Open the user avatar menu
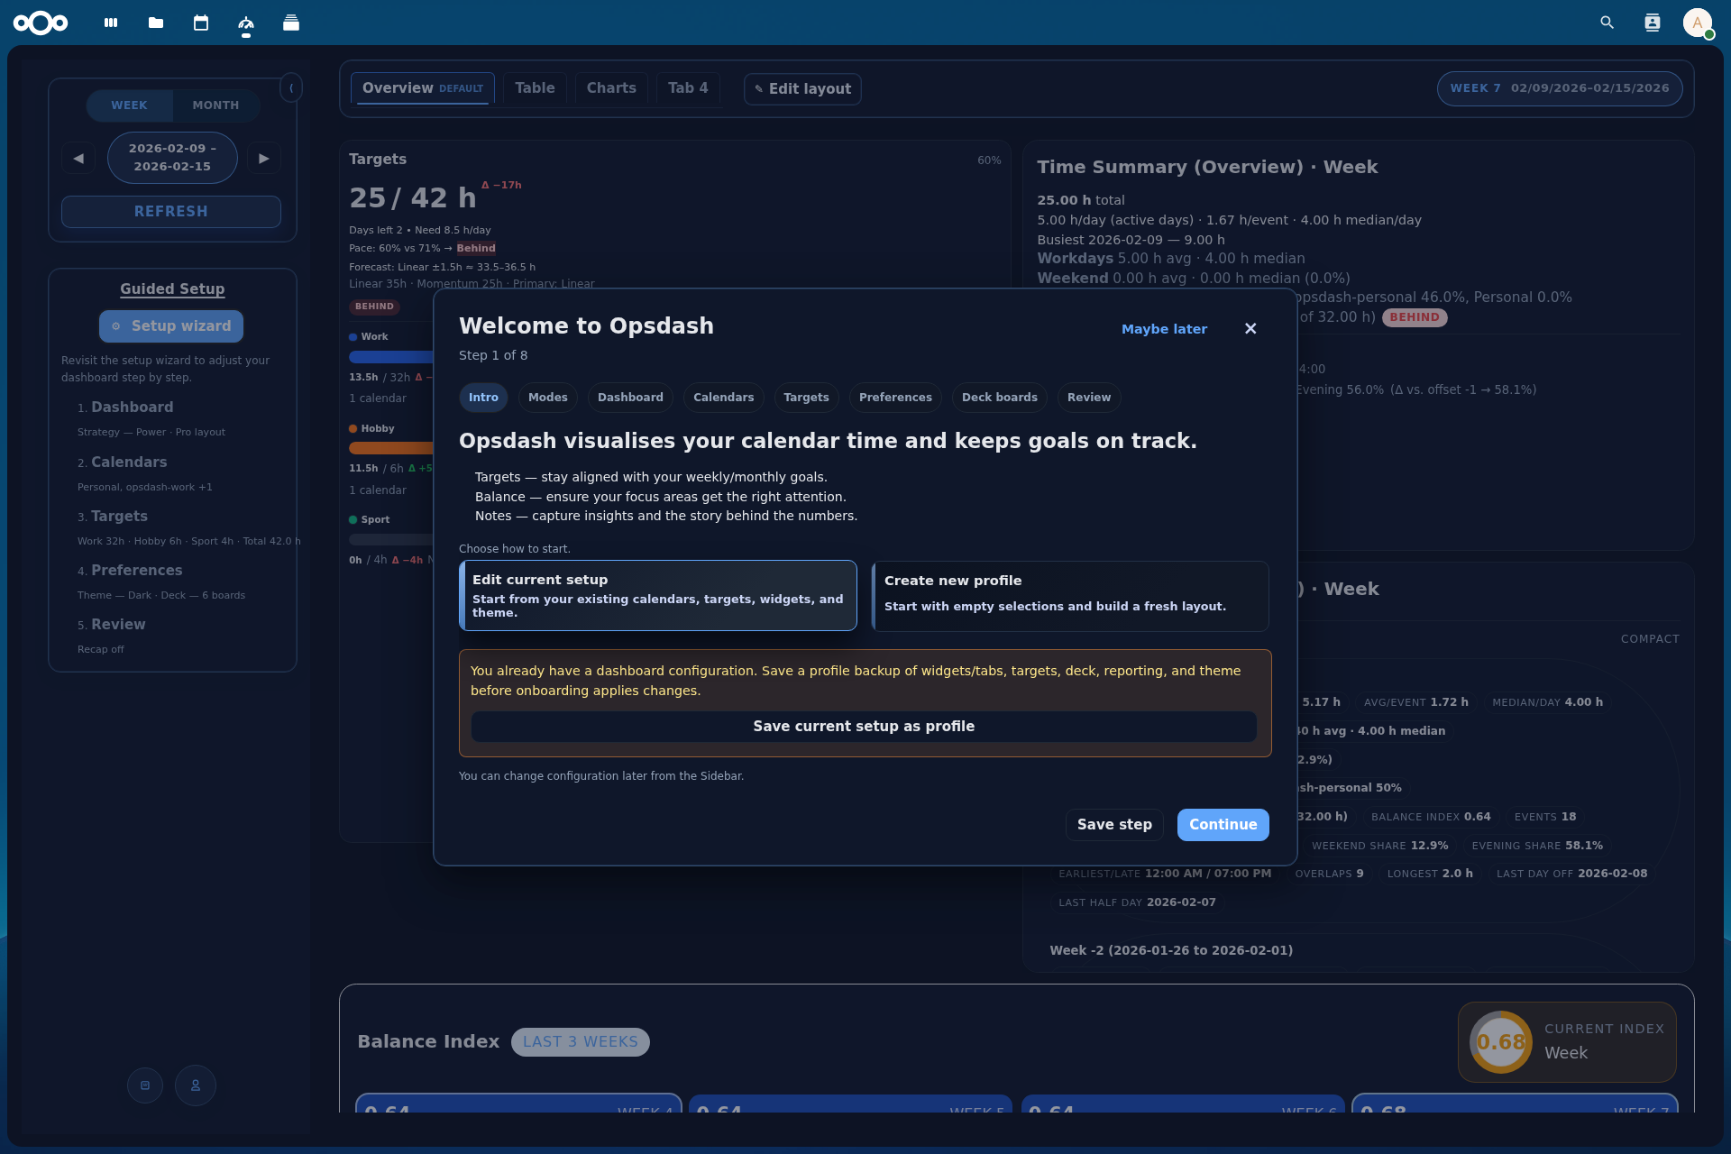 click(x=1698, y=23)
